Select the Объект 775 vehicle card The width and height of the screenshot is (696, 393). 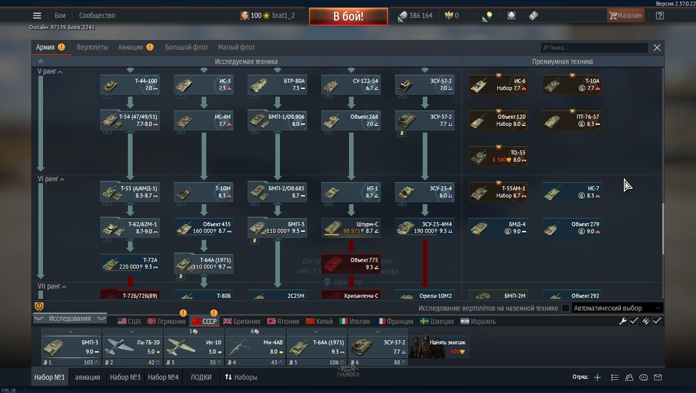pyautogui.click(x=351, y=264)
